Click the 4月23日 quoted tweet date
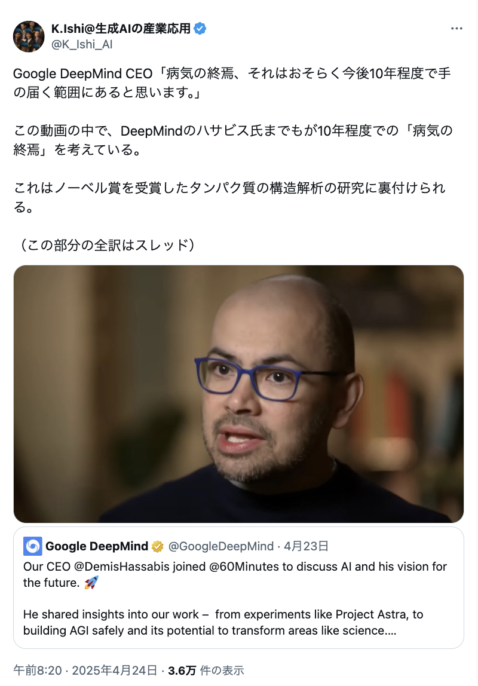 306,546
